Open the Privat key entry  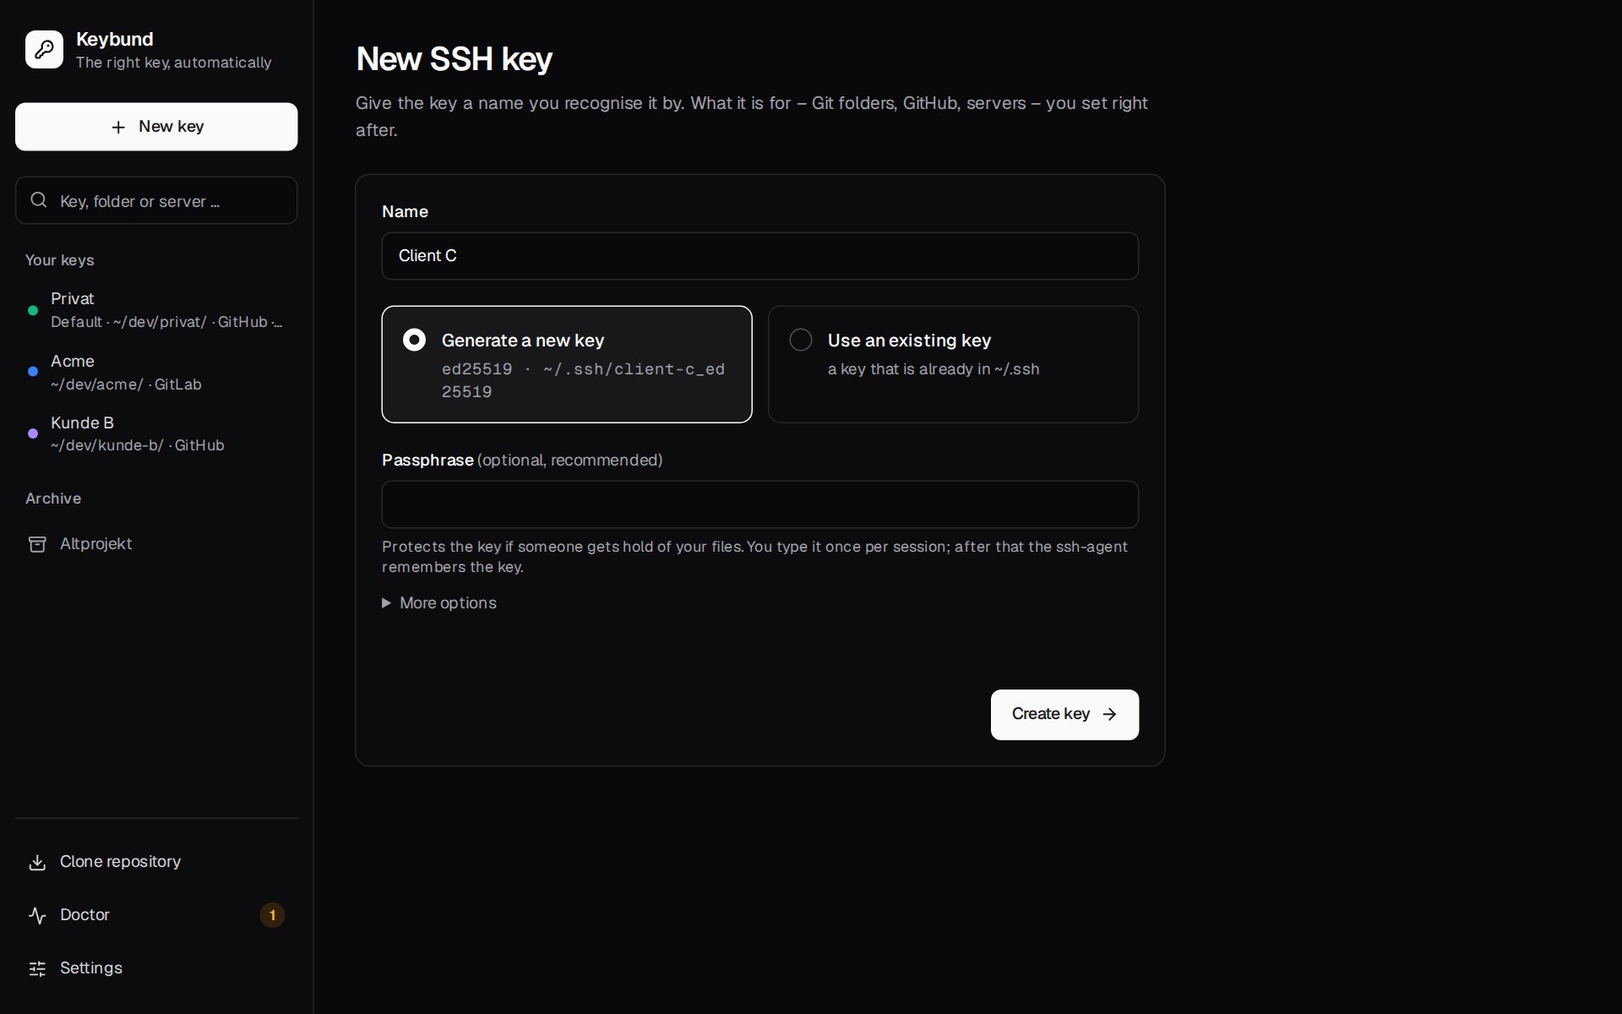pyautogui.click(x=156, y=310)
